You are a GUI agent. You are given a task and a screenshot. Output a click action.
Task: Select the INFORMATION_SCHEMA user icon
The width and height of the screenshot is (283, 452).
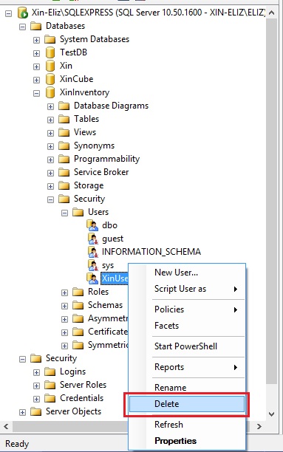coord(92,252)
